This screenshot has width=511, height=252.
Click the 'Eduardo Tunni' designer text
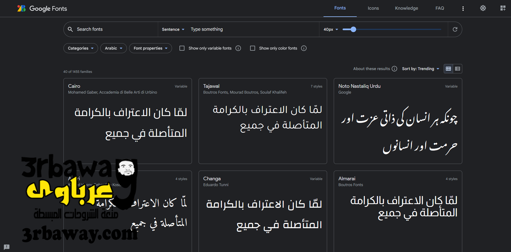point(216,185)
